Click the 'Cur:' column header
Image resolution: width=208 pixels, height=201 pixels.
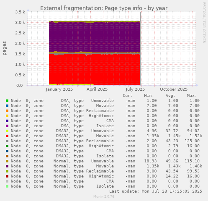128,96
